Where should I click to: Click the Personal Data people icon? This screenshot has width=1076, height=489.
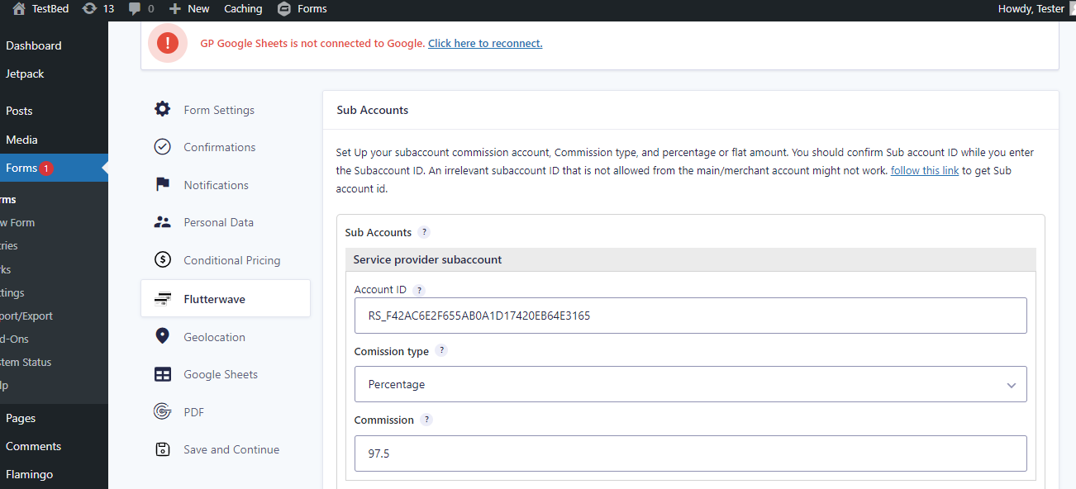click(163, 222)
